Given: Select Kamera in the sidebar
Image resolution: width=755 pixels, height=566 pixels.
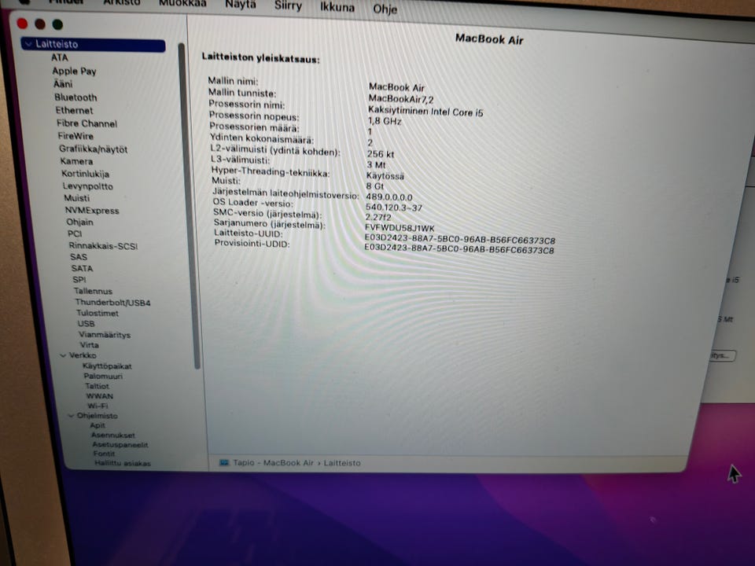Looking at the screenshot, I should pos(76,161).
